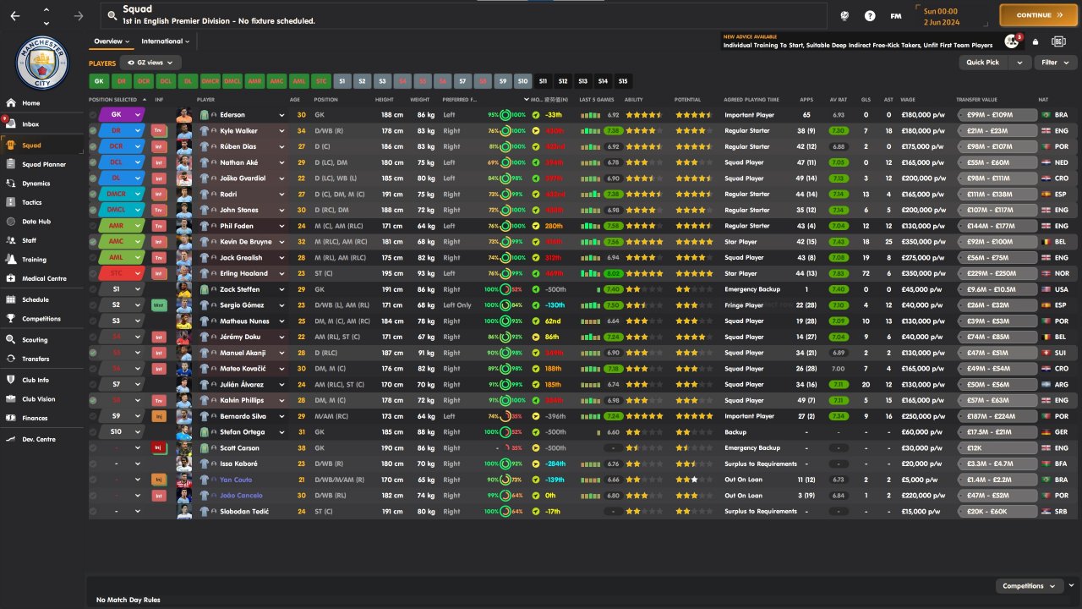Expand the actions chevron beside Phil Foden's name
This screenshot has width=1082, height=609.
point(281,226)
